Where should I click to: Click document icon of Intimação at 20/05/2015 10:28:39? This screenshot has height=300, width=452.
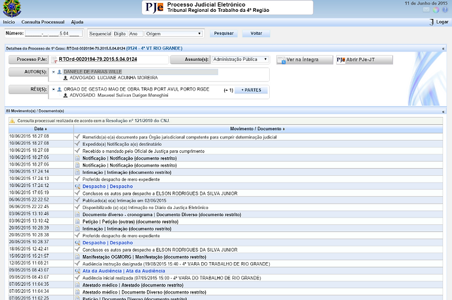pyautogui.click(x=78, y=228)
